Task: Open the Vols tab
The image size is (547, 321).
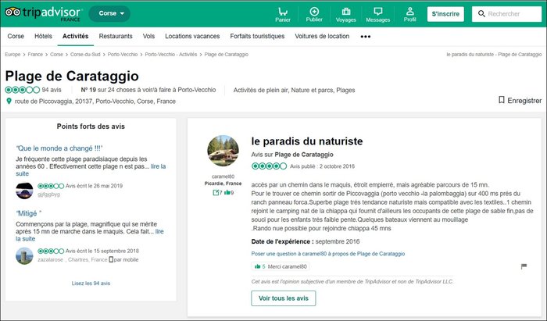Action: pyautogui.click(x=148, y=36)
